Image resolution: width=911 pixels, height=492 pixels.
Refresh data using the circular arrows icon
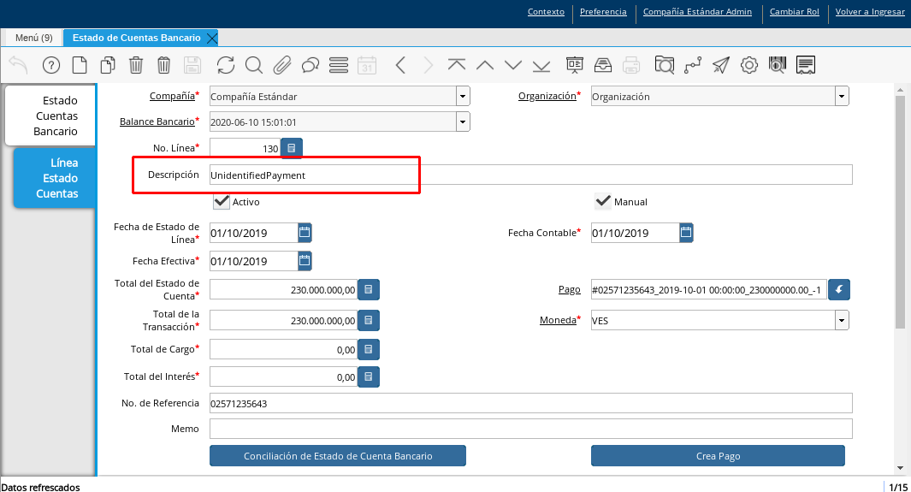coord(226,65)
